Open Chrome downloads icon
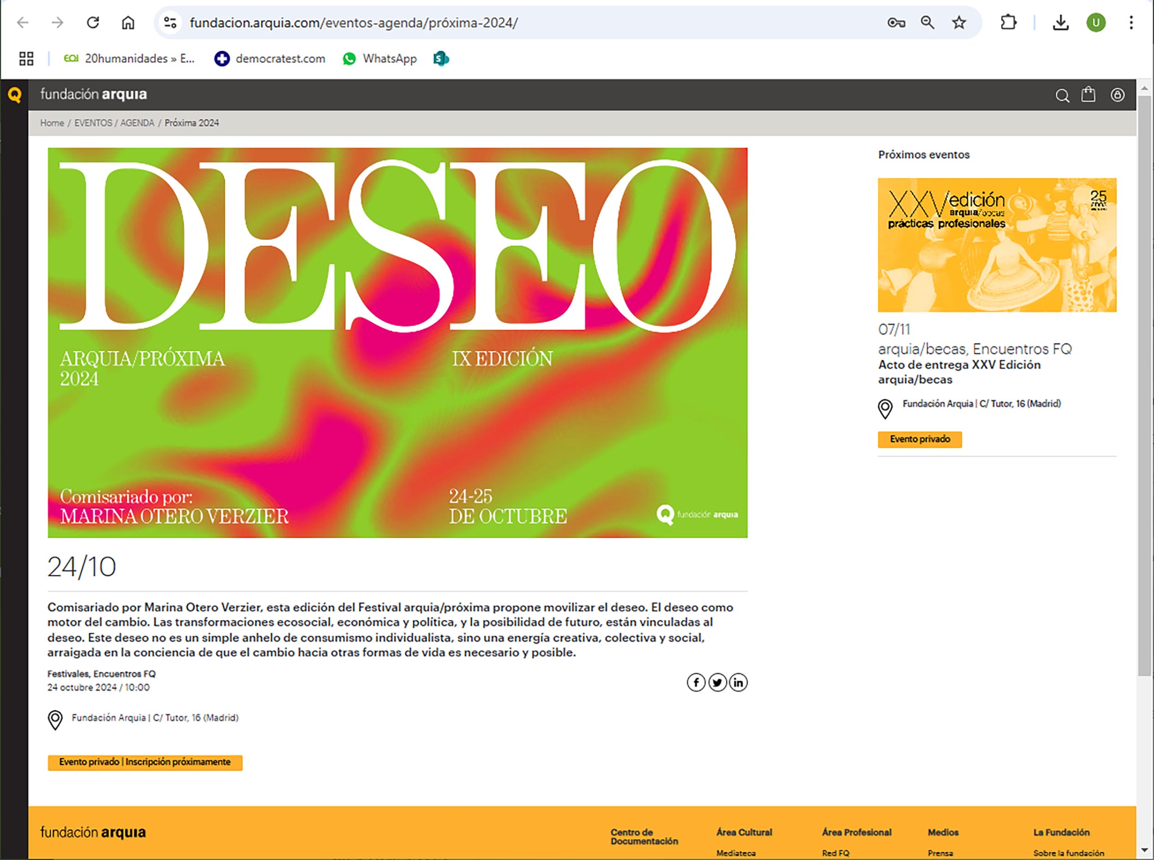The width and height of the screenshot is (1154, 860). coord(1060,23)
